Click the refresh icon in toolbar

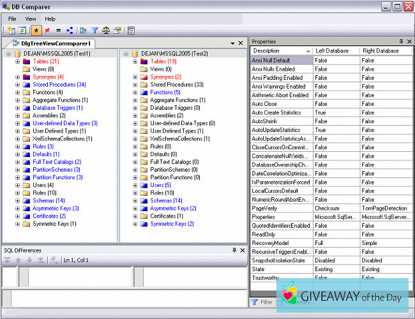[22, 30]
